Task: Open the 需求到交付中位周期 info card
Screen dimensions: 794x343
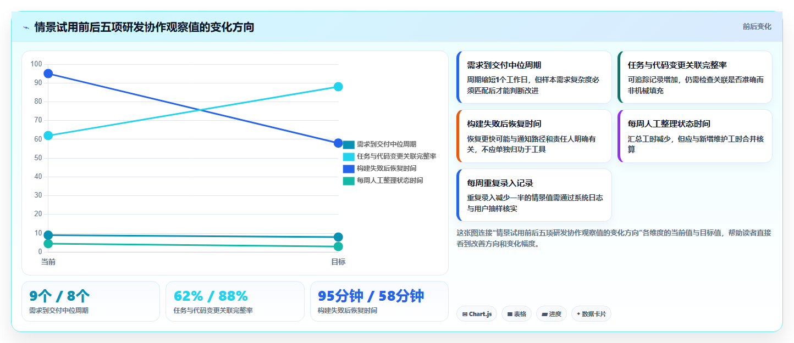Action: (x=534, y=77)
